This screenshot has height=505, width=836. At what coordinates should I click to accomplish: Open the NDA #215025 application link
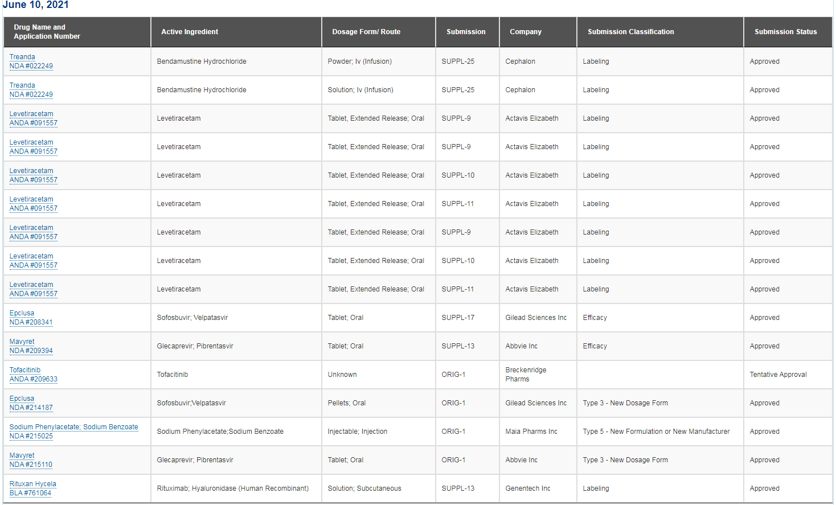click(31, 436)
